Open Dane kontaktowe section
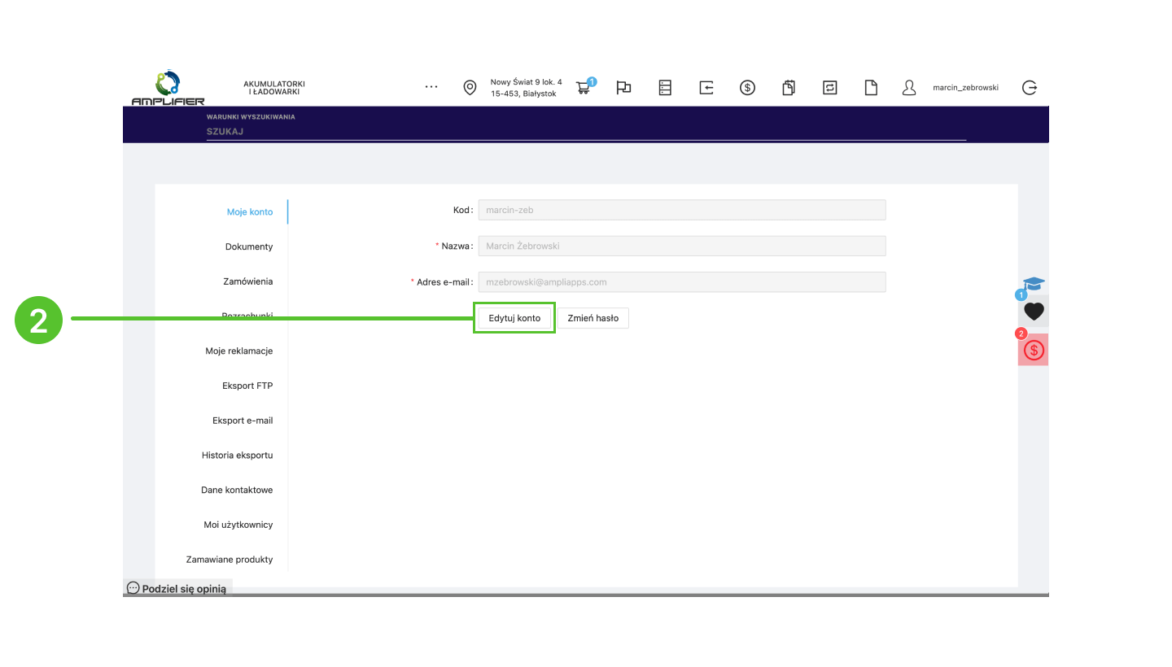Screen dimensions: 1172x667 (237, 490)
